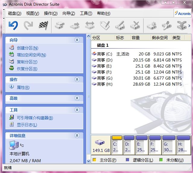
Task: Click the blue Undo arrow icon
Action: 13,26
